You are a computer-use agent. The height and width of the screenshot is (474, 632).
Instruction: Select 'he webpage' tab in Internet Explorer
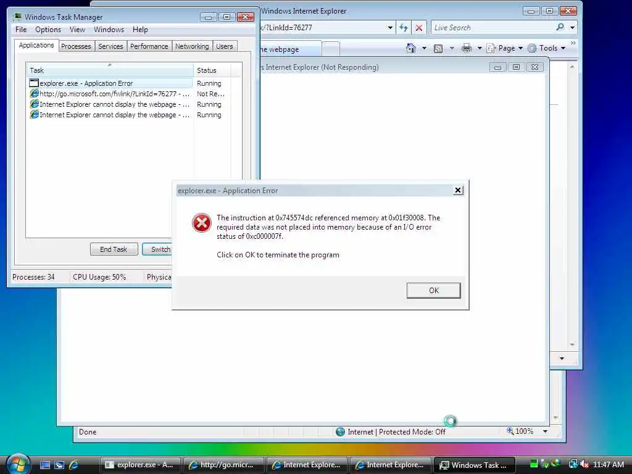290,49
